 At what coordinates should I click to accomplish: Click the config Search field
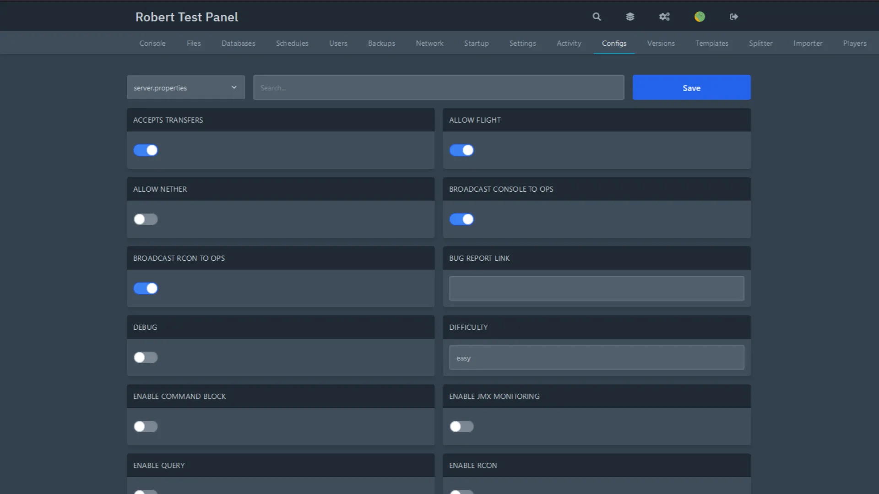(x=438, y=88)
